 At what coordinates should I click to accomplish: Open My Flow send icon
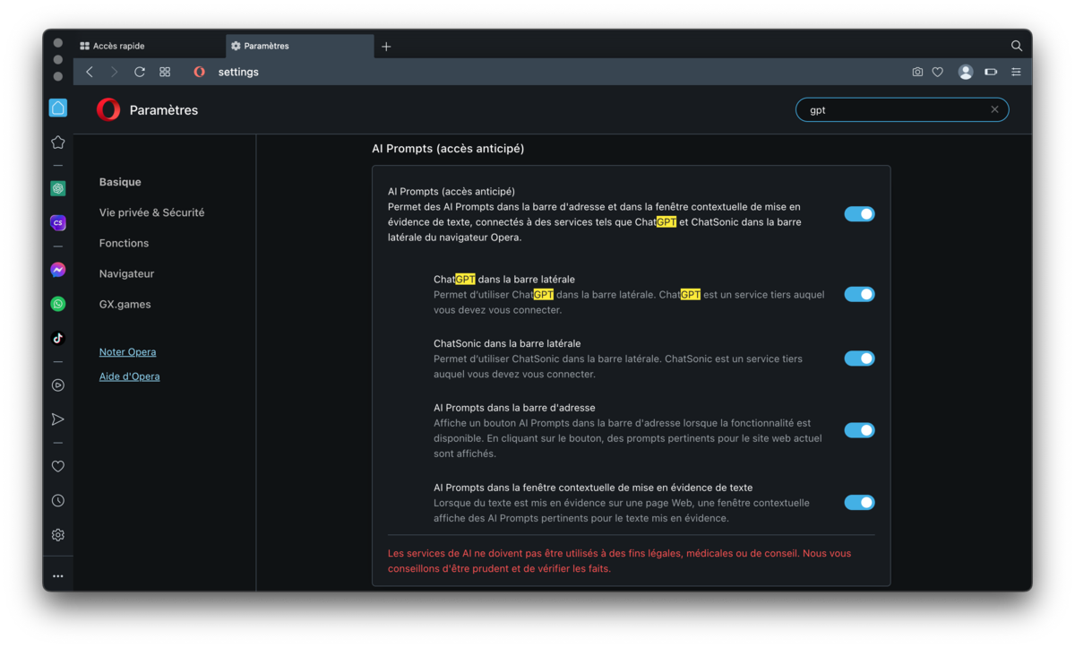(x=58, y=419)
